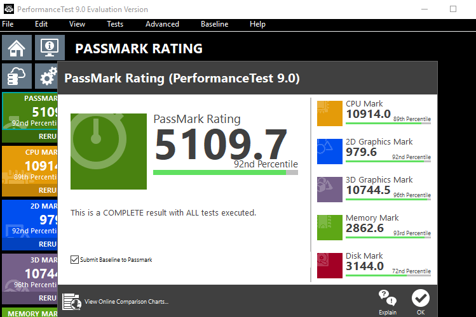Open the gear settings icon

tap(46, 75)
